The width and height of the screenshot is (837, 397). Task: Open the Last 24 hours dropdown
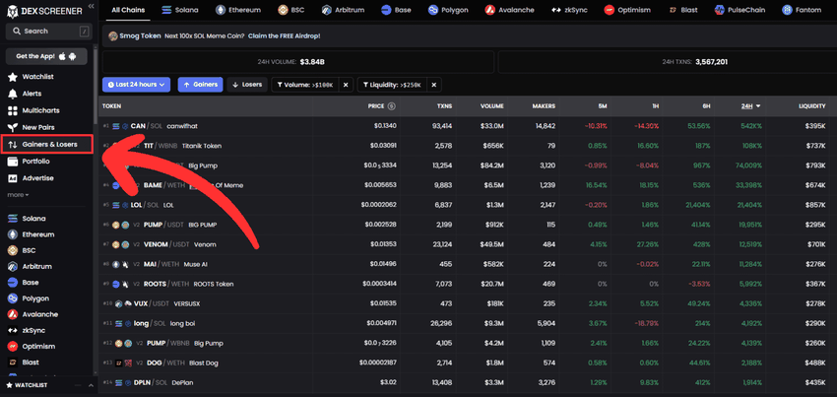click(136, 85)
